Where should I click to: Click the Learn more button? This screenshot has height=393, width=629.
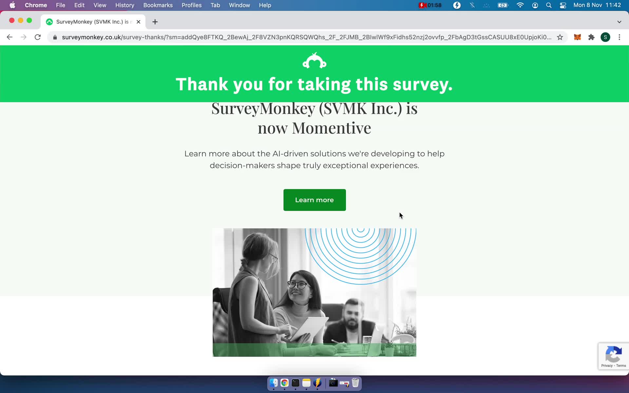click(x=314, y=200)
